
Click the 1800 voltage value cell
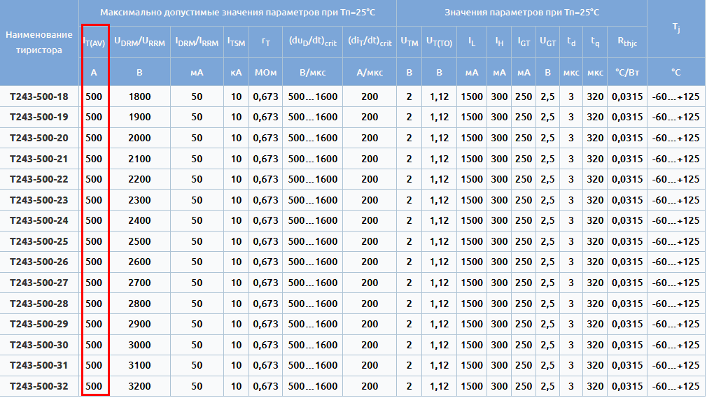[139, 97]
